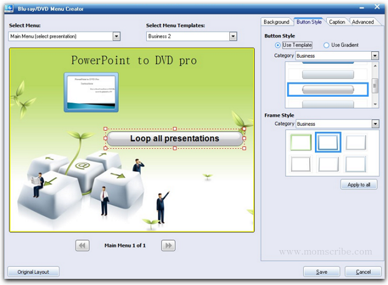The width and height of the screenshot is (388, 285).
Task: Click the Business 2 template combo box
Action: click(192, 36)
